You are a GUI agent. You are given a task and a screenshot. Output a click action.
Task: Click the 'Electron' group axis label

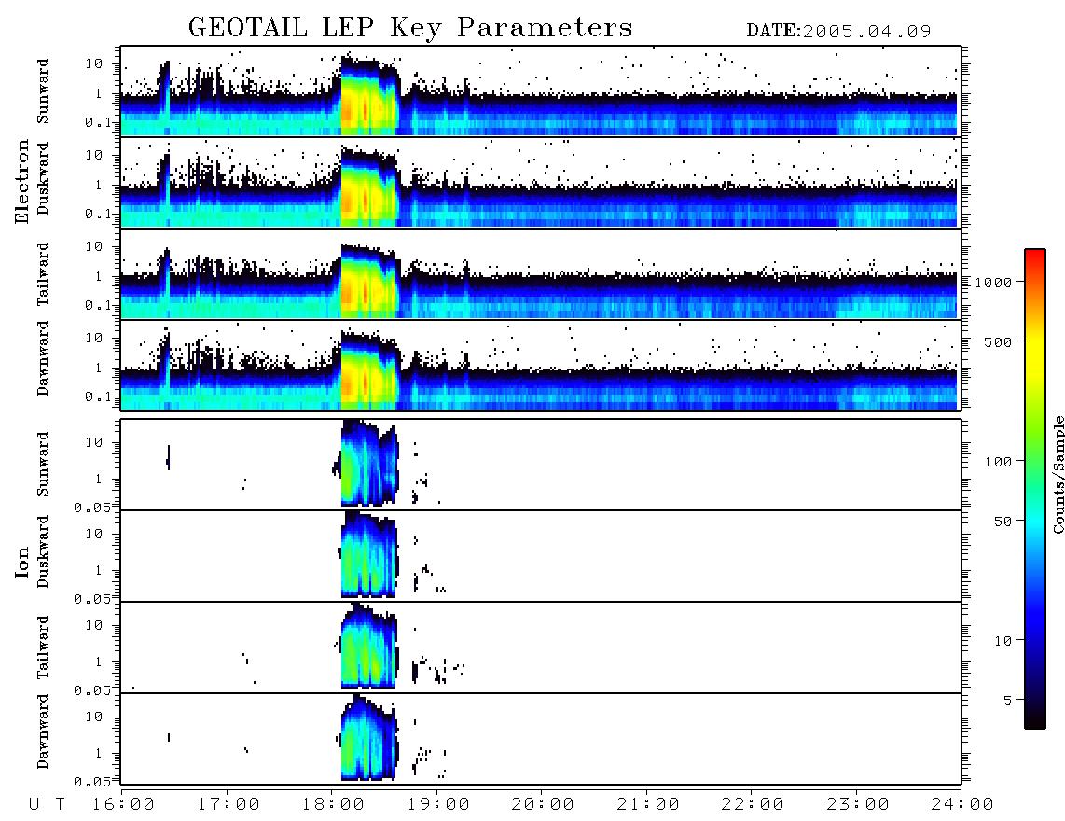22,182
